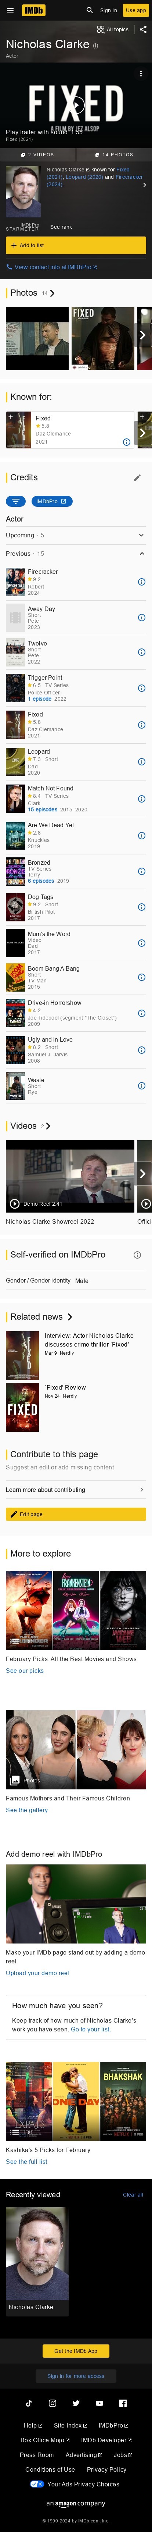Image resolution: width=152 pixels, height=2532 pixels.
Task: Show info for the Waste credit
Action: pos(141,1086)
